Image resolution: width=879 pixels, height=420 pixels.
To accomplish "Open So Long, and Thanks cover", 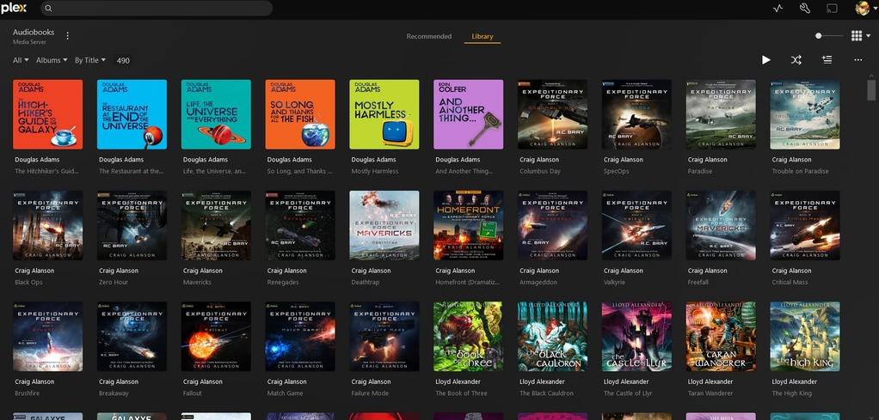I will [x=300, y=114].
